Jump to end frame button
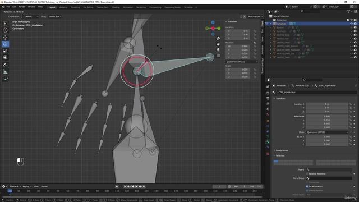This screenshot has height=202, width=359. point(144,186)
